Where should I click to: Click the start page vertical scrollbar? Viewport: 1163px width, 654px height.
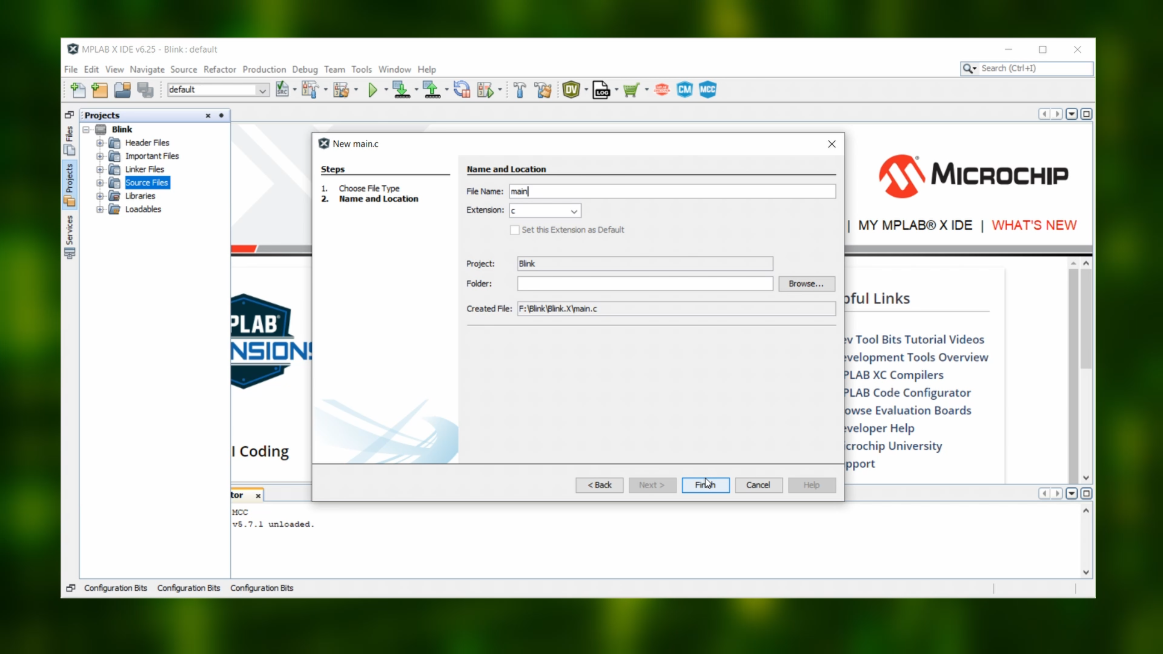[1086, 318]
